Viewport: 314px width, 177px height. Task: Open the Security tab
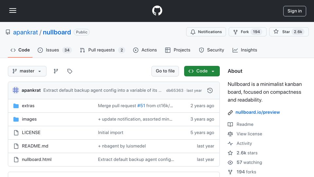(212, 50)
